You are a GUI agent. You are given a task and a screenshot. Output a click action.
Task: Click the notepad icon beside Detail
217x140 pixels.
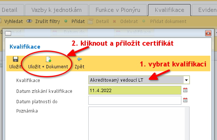point(91,21)
